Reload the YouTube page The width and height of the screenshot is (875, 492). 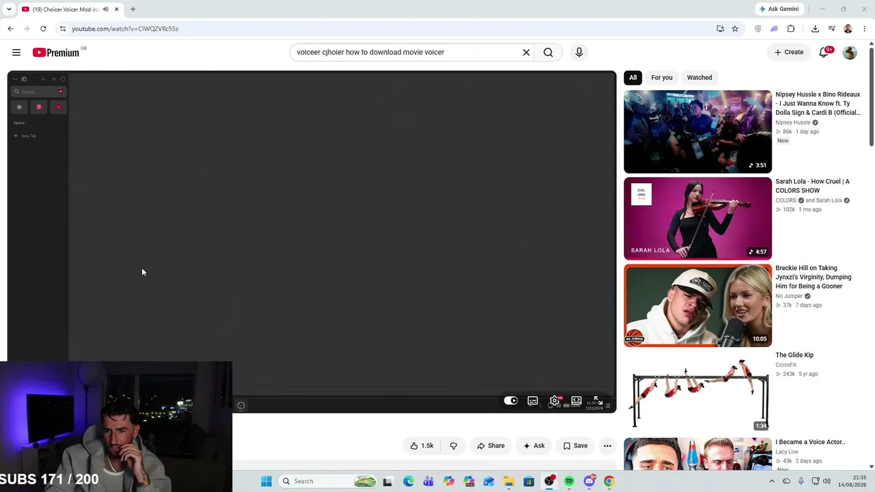(43, 29)
